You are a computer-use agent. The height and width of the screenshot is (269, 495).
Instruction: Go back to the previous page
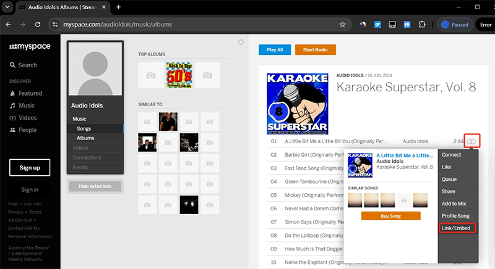[x=9, y=25]
